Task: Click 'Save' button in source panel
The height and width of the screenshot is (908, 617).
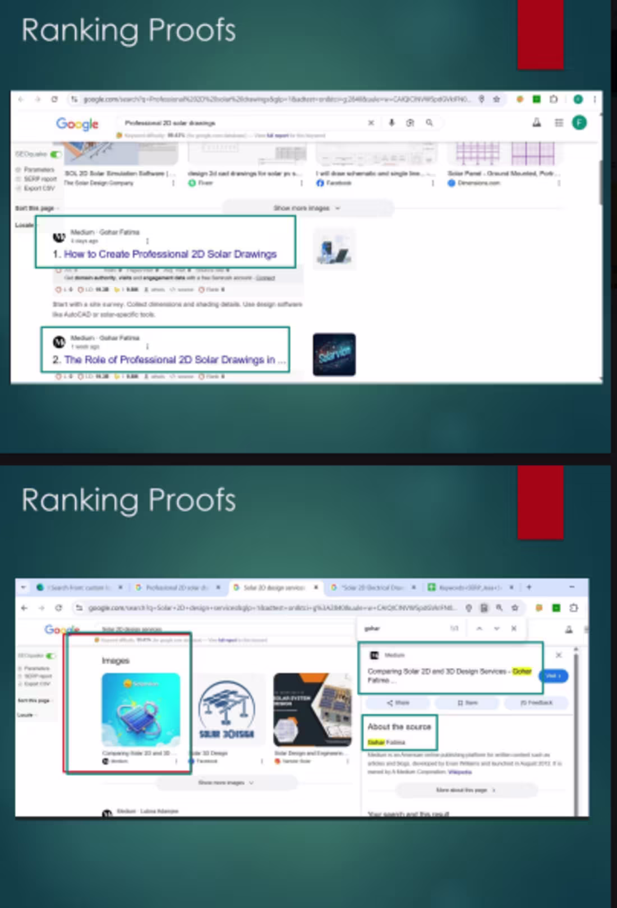Action: (467, 702)
